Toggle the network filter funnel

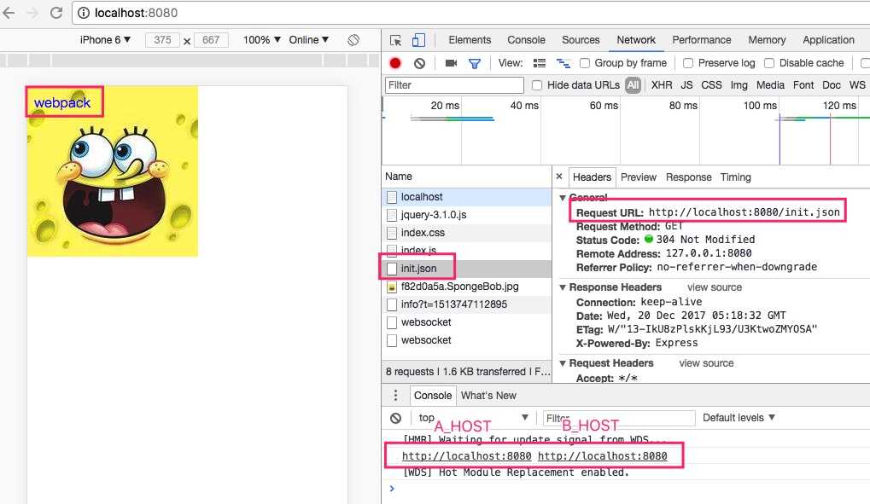click(x=475, y=64)
